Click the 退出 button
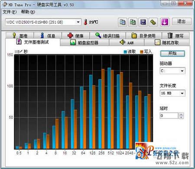Viewport: 195px width, 169px height. coord(182,22)
